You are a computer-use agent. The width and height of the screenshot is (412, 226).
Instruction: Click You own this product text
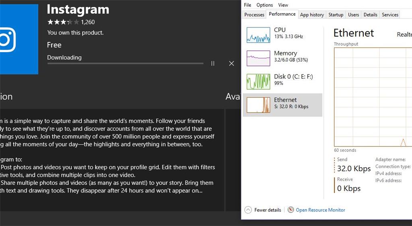point(75,33)
